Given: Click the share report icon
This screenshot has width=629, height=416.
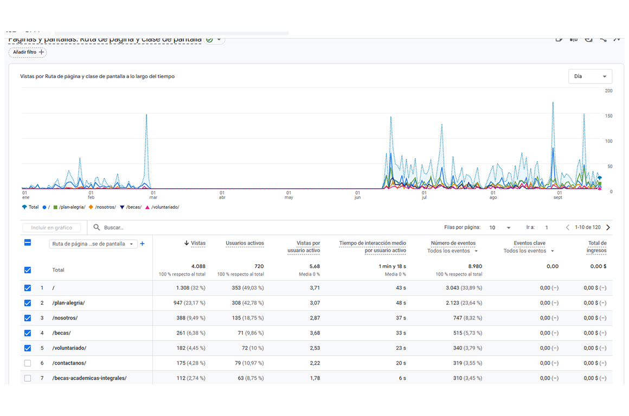Looking at the screenshot, I should tap(603, 39).
